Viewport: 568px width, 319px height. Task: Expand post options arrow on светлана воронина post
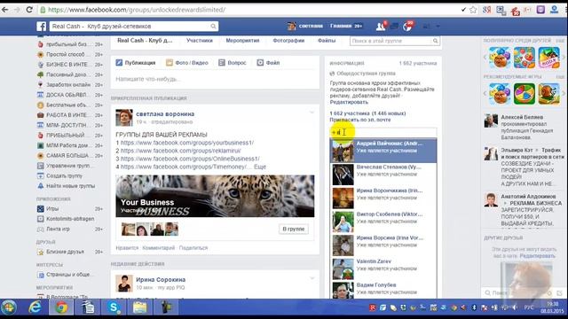tap(312, 113)
